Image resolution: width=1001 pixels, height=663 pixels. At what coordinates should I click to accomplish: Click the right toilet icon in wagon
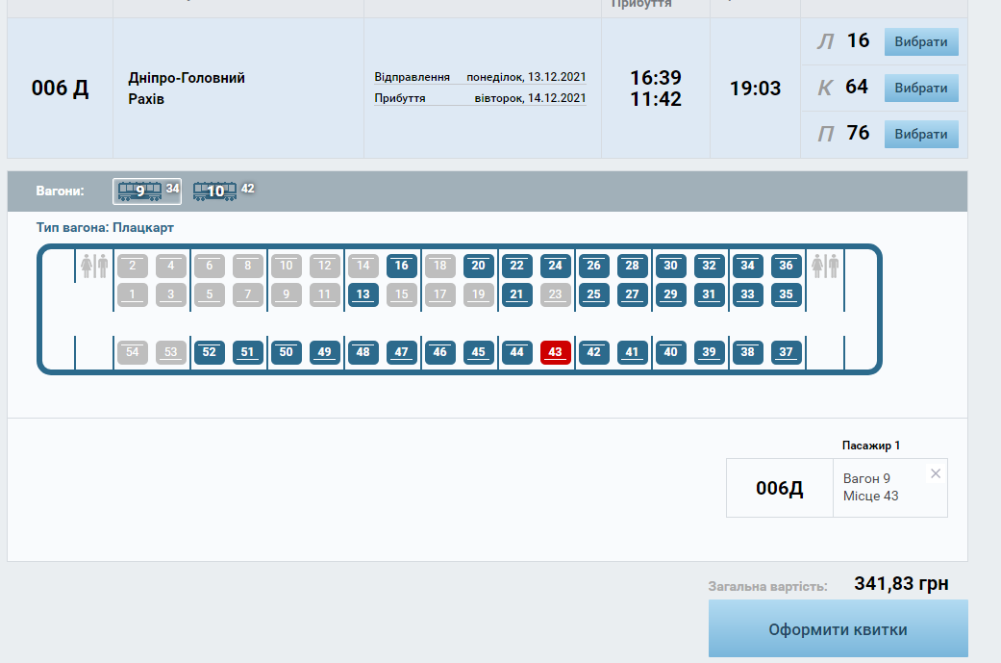click(x=825, y=267)
